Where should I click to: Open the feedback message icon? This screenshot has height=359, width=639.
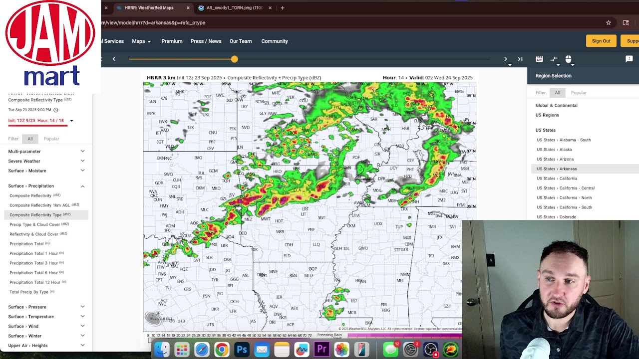(629, 59)
